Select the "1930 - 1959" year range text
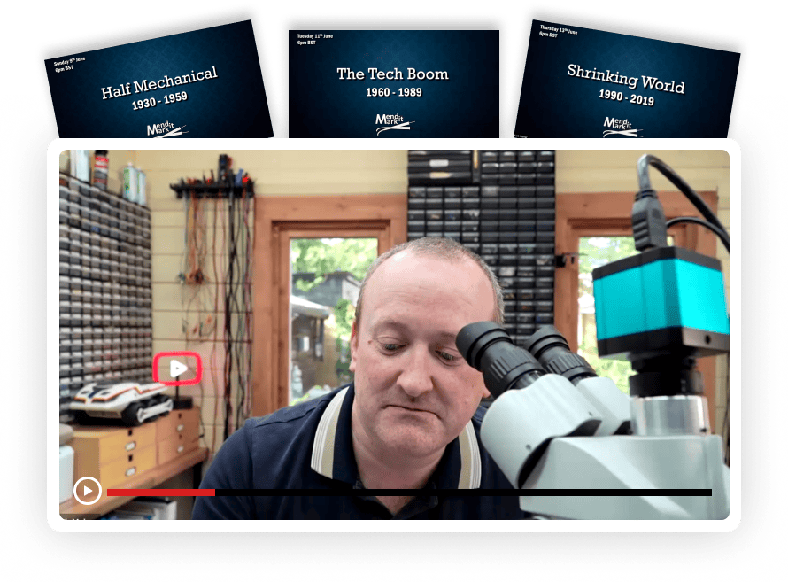 162,100
